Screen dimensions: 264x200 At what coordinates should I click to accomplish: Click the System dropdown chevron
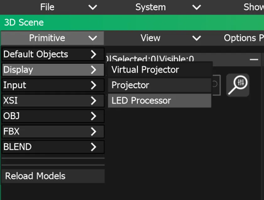197,7
